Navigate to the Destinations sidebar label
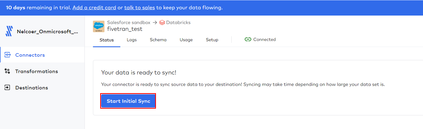Image resolution: width=423 pixels, height=129 pixels. (x=32, y=88)
